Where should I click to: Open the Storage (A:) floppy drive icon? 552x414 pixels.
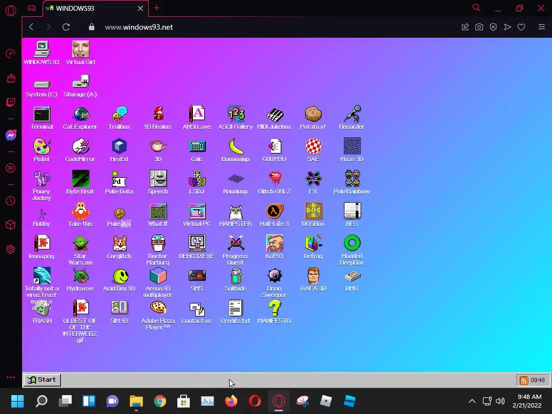(80, 86)
